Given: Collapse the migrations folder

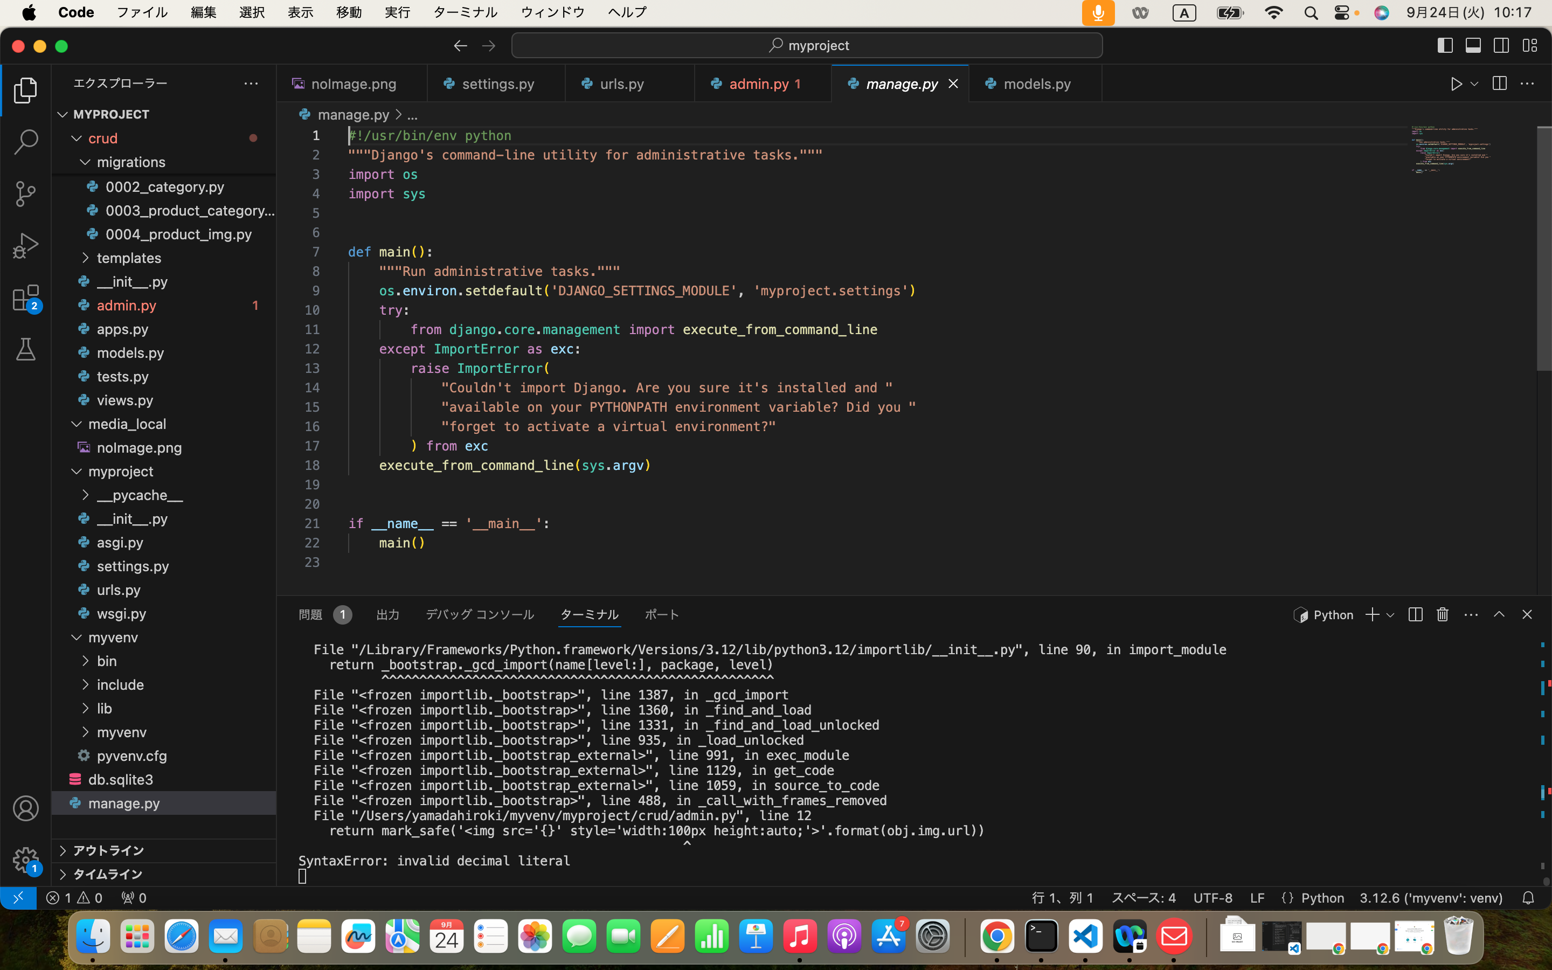Looking at the screenshot, I should coord(131,162).
